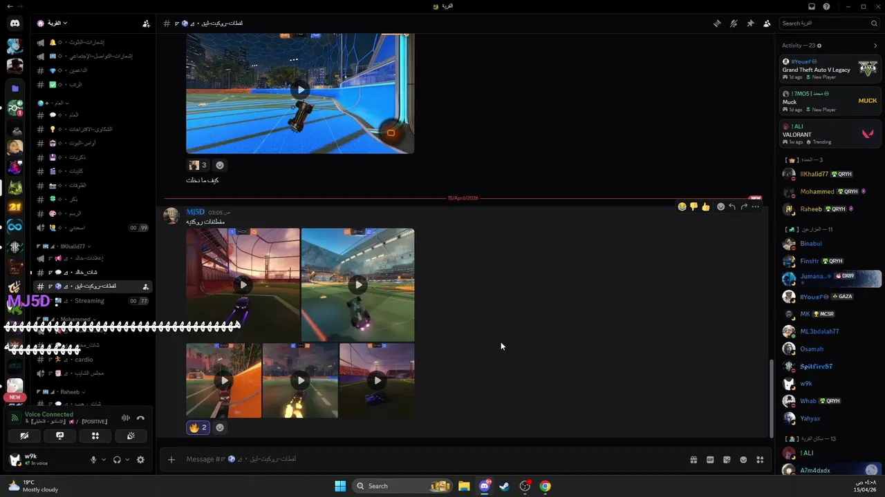Screen dimensions: 885x497
Task: Add reaction beside the fire reaction
Action: coord(220,427)
